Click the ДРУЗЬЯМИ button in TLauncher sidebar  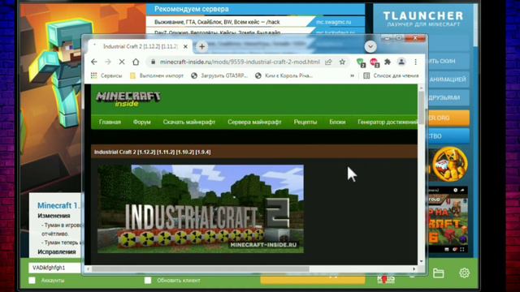448,97
